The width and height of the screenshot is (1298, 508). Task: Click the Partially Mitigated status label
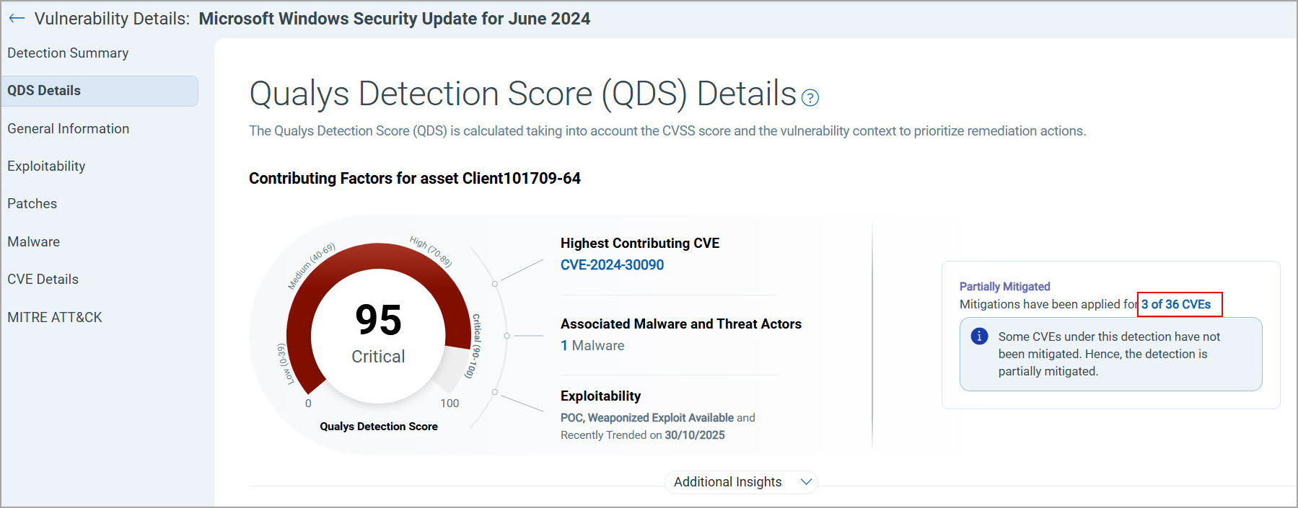(x=1004, y=287)
